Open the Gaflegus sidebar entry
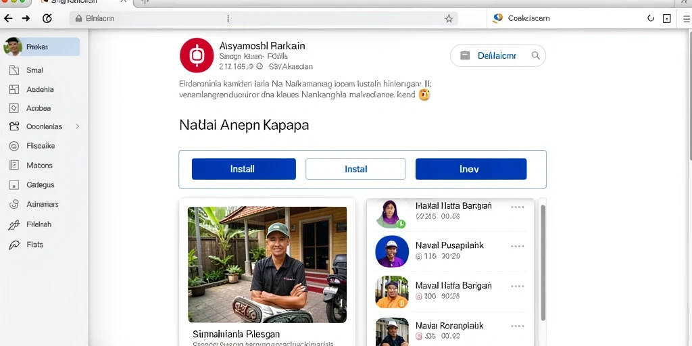Screen dimensions: 692x346 40,185
